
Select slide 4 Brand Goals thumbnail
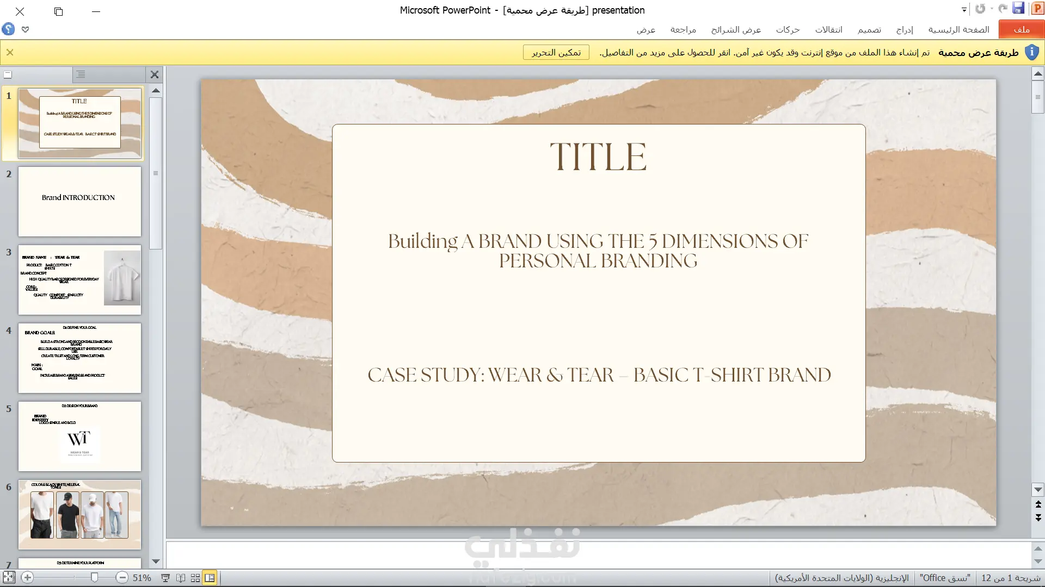(x=79, y=358)
